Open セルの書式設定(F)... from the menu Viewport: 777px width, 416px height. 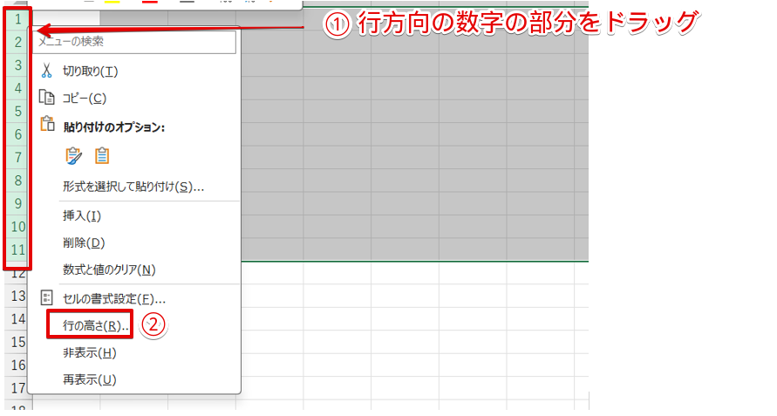pyautogui.click(x=114, y=298)
